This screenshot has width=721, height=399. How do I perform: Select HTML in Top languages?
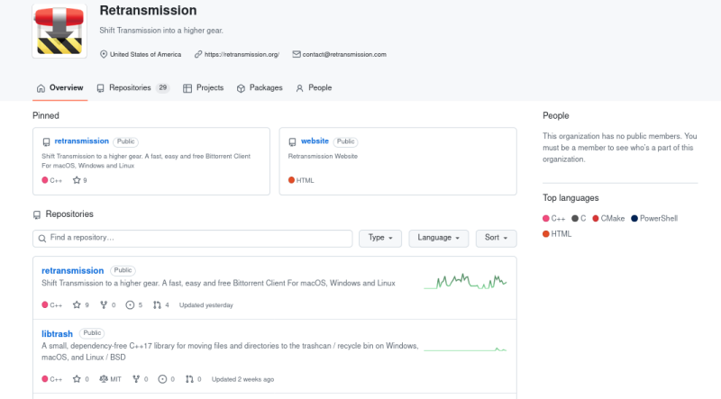click(557, 234)
